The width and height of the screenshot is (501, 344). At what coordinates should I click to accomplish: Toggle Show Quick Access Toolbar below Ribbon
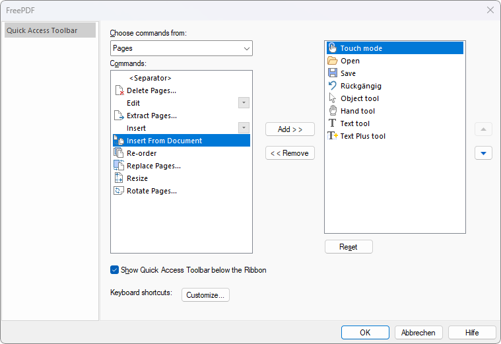[115, 270]
